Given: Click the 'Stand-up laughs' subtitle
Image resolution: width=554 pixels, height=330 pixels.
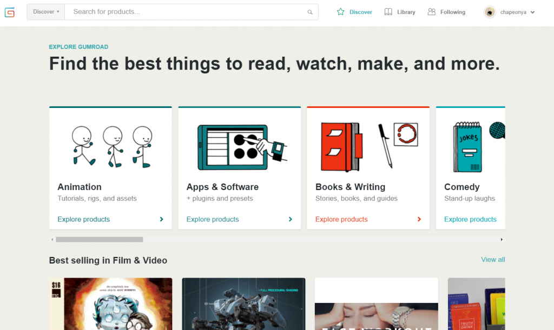Looking at the screenshot, I should pos(470,199).
